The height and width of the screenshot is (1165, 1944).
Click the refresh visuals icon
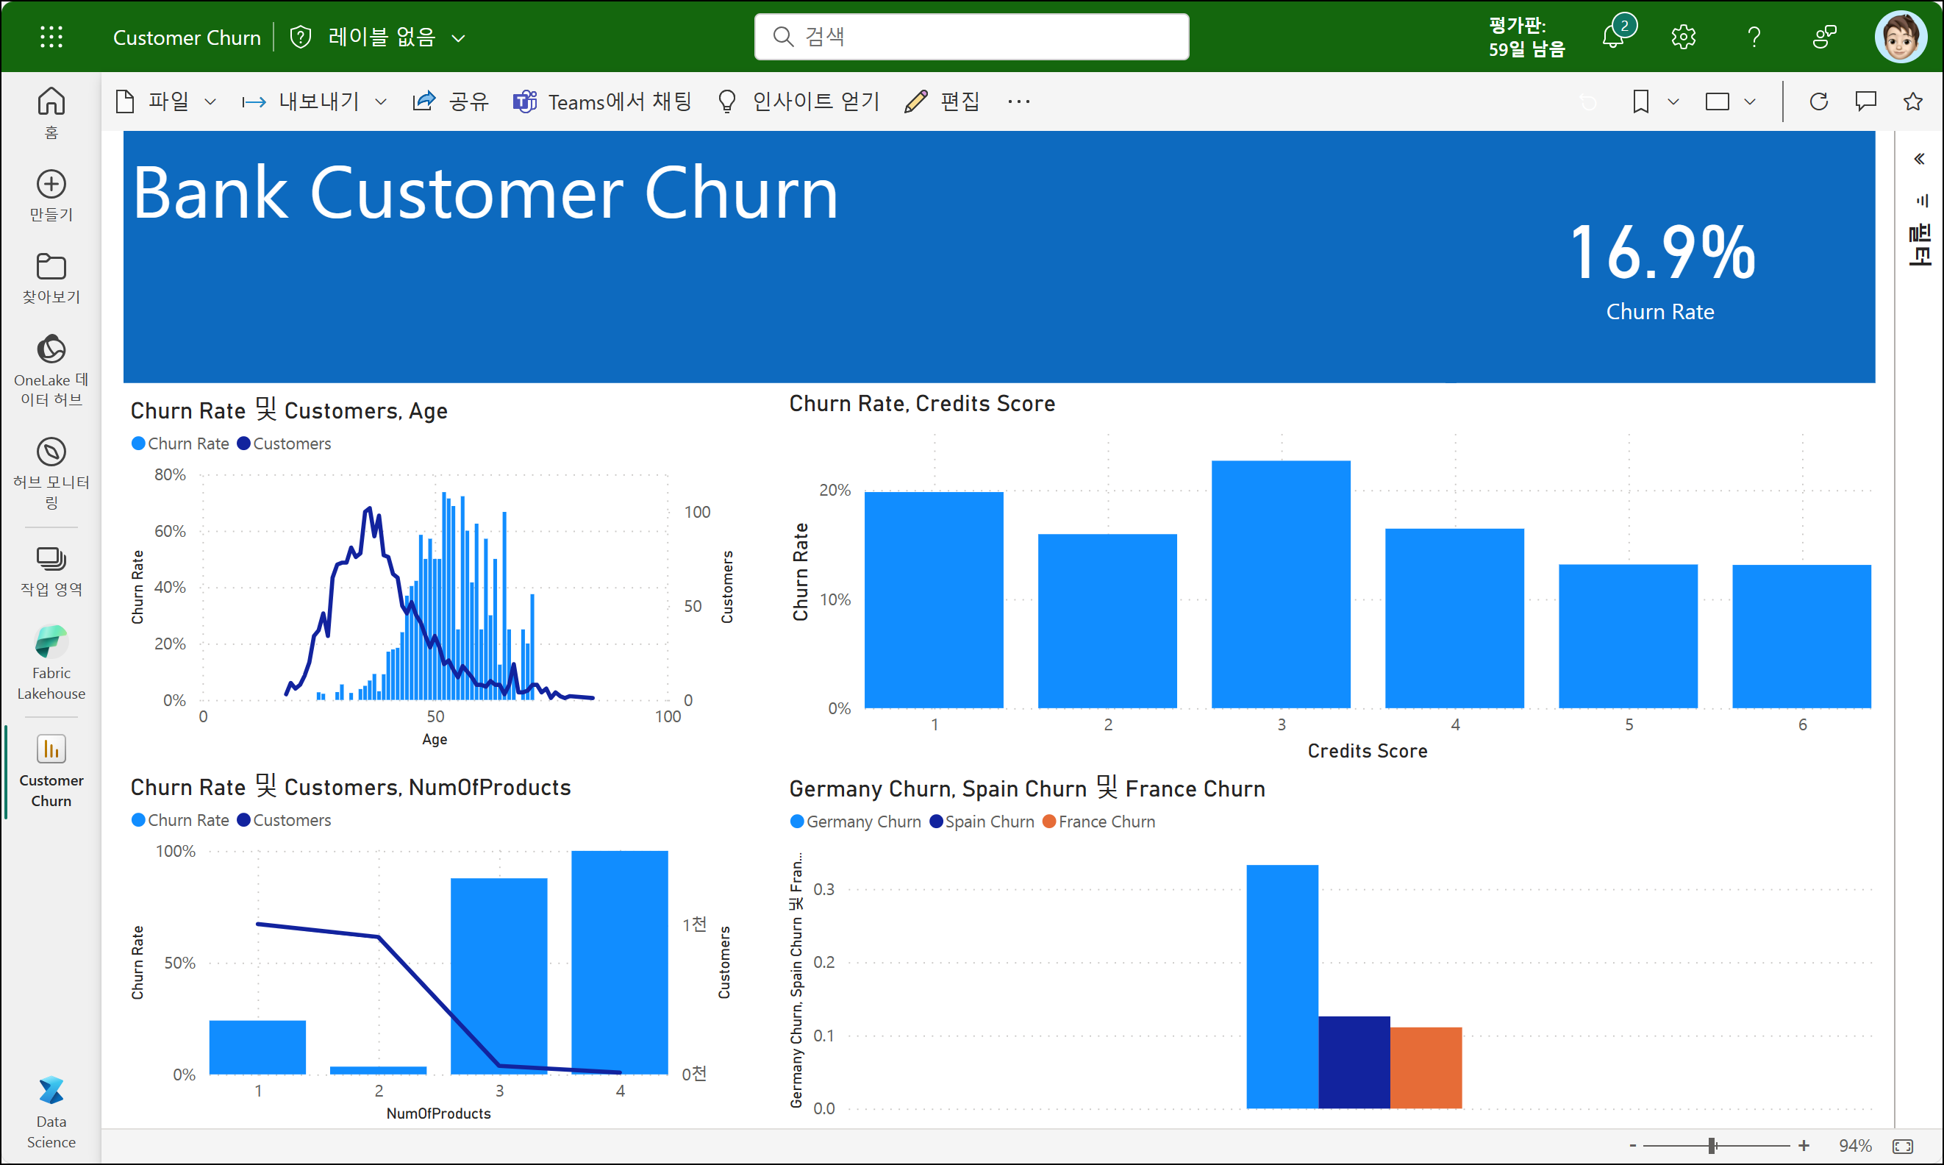tap(1818, 101)
